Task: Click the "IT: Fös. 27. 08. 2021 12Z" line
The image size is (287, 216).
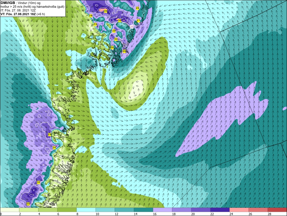Action: tap(18, 10)
